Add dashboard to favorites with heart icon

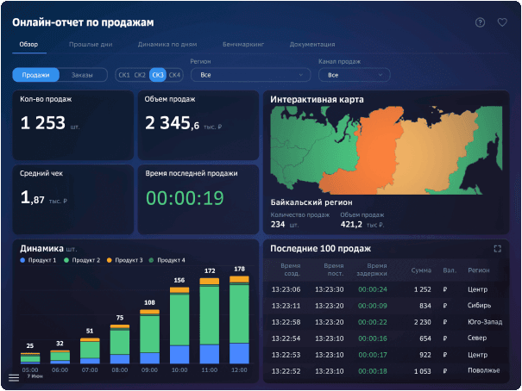point(502,22)
